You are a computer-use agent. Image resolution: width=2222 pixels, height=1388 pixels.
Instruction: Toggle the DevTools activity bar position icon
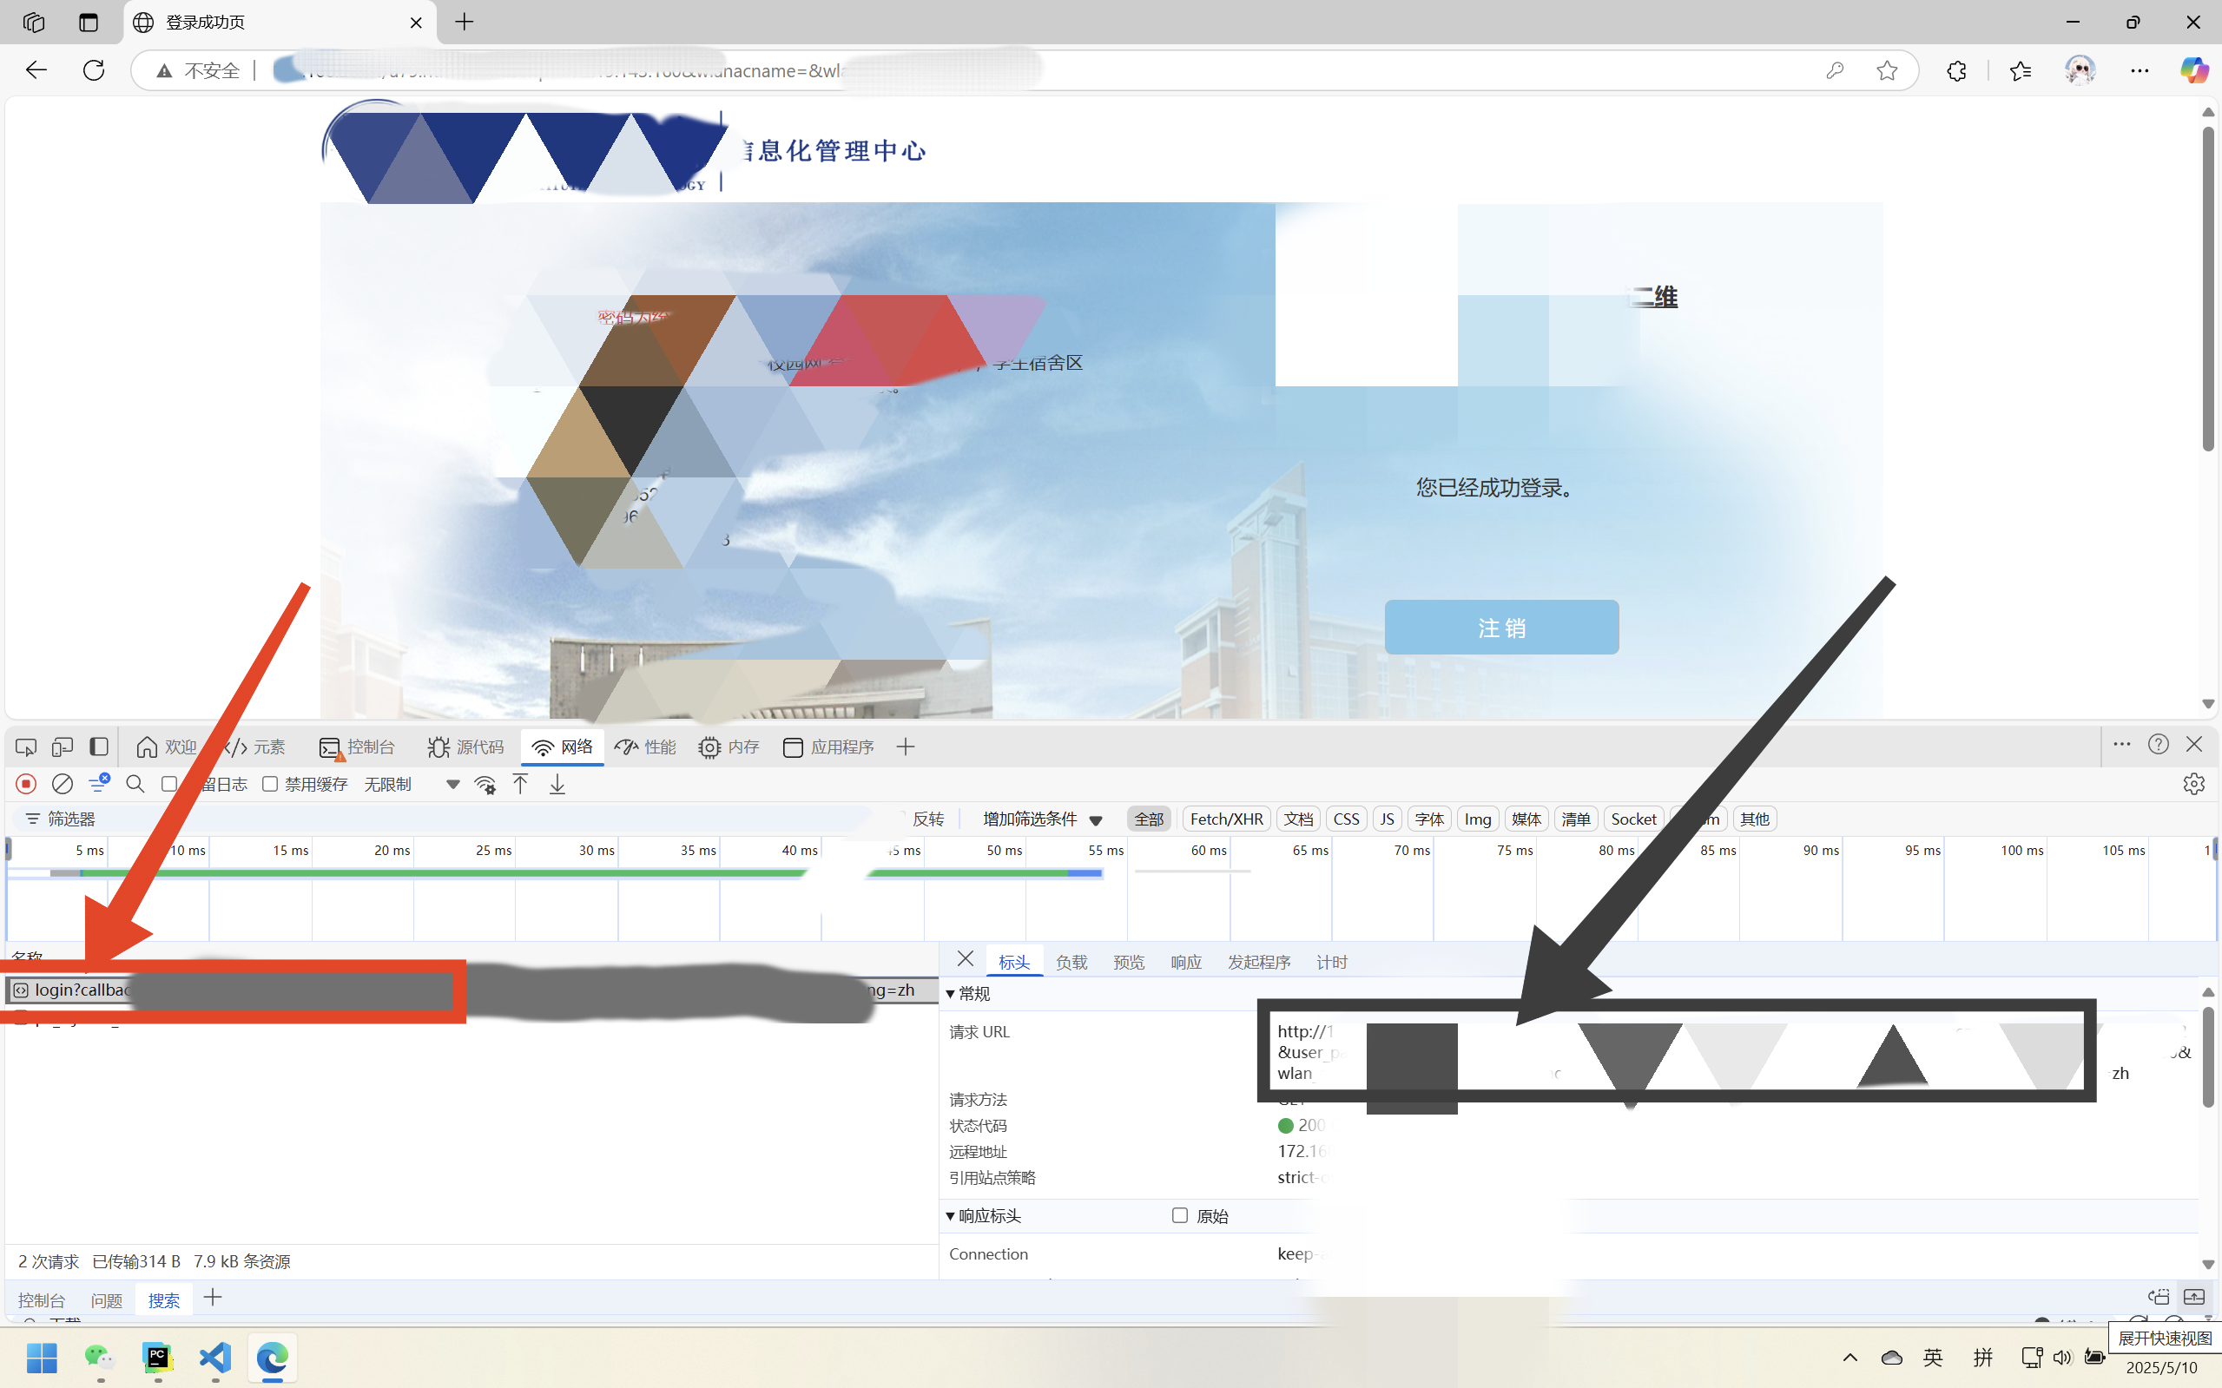(x=98, y=747)
